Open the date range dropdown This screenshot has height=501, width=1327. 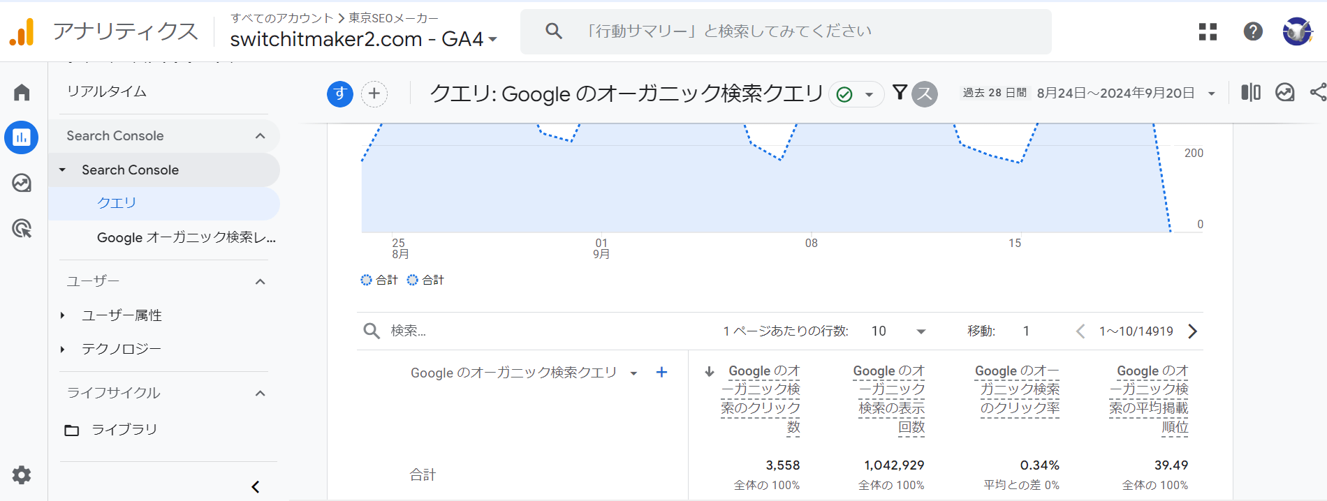[1212, 94]
